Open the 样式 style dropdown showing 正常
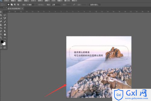Image resolution: width=151 pixels, height=101 pixels. (56, 5)
